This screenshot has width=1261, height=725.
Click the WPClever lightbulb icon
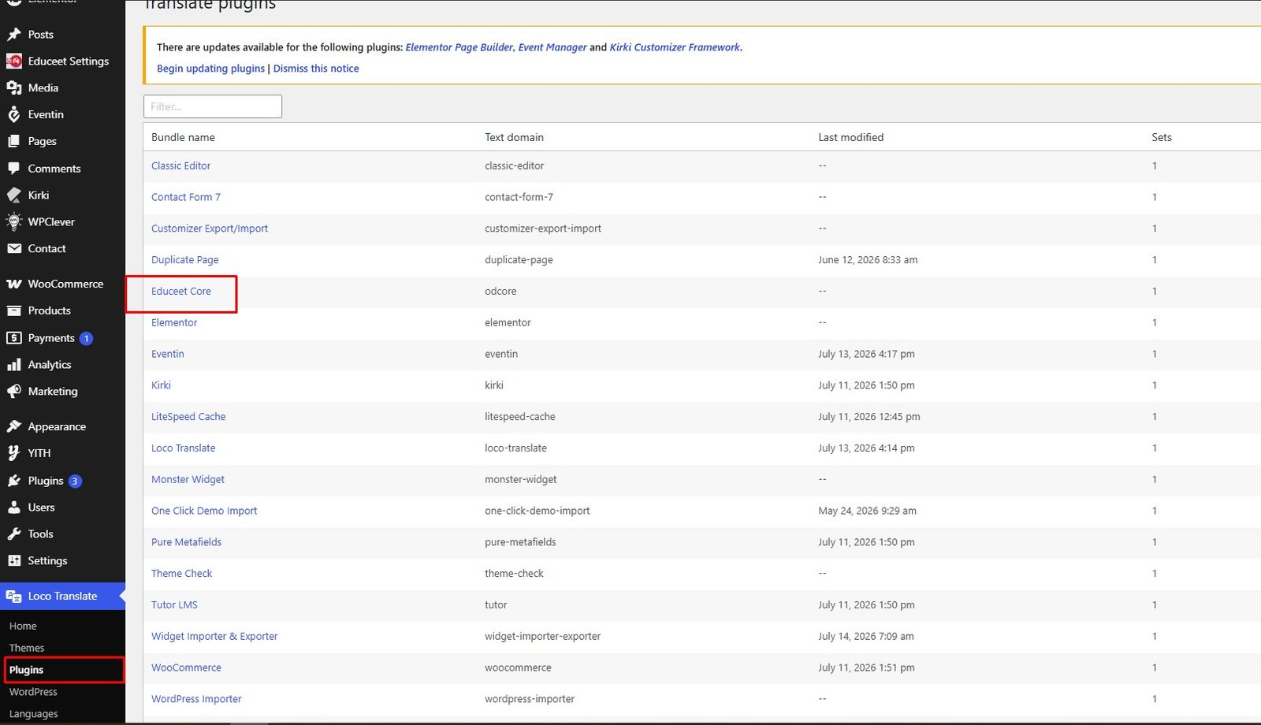13,222
